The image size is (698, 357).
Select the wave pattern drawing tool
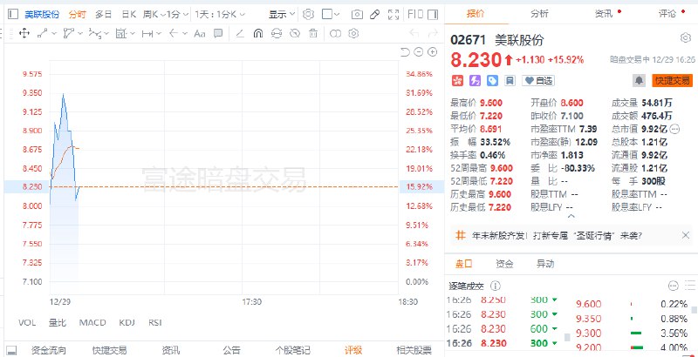[x=94, y=33]
